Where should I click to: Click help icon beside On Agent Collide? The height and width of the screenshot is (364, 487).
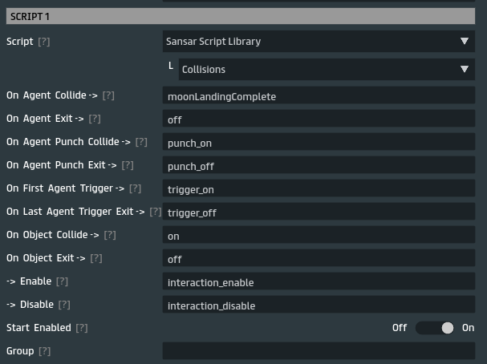pos(108,96)
